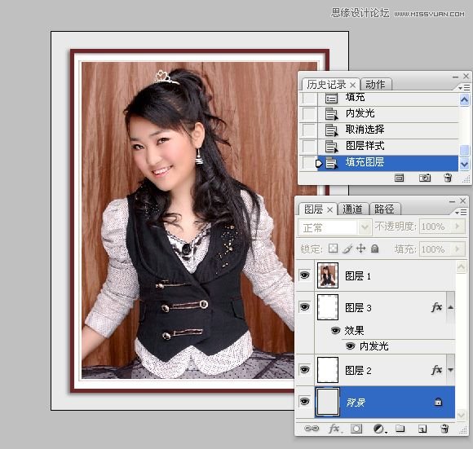
Task: Create new fill or adjustment layer
Action: pos(379,428)
